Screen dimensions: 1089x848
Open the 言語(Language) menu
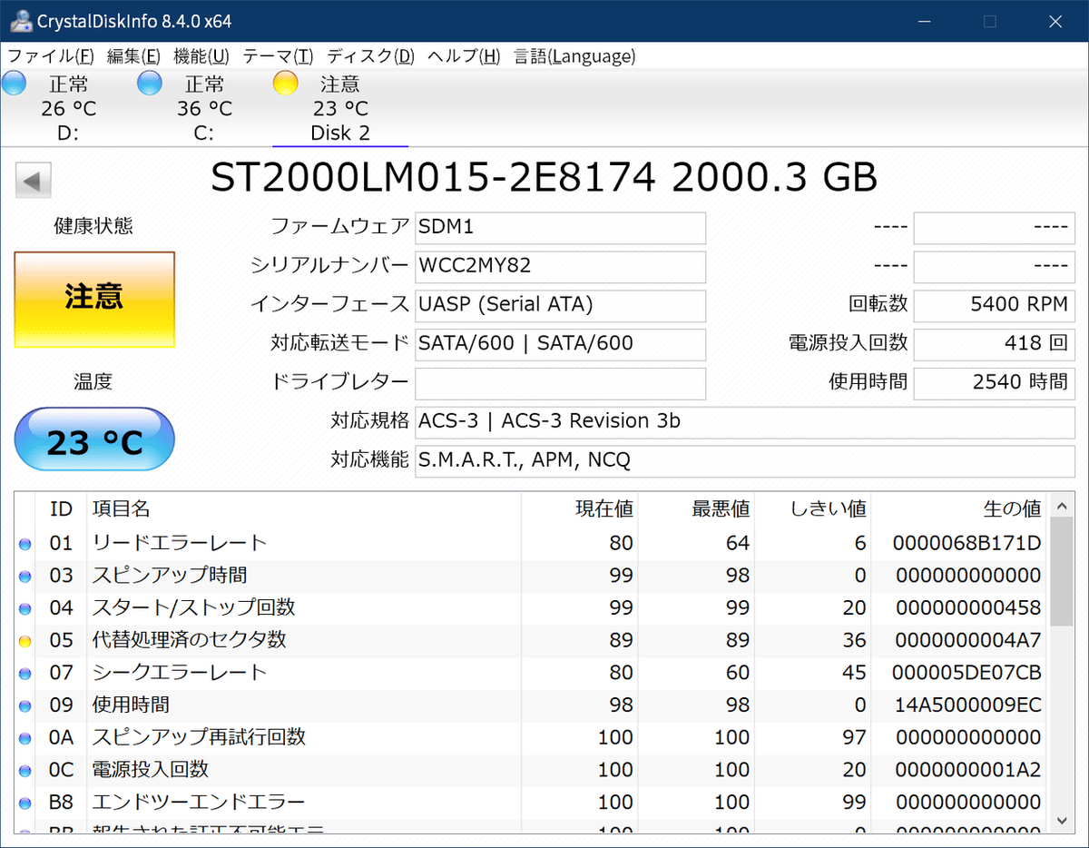point(574,56)
